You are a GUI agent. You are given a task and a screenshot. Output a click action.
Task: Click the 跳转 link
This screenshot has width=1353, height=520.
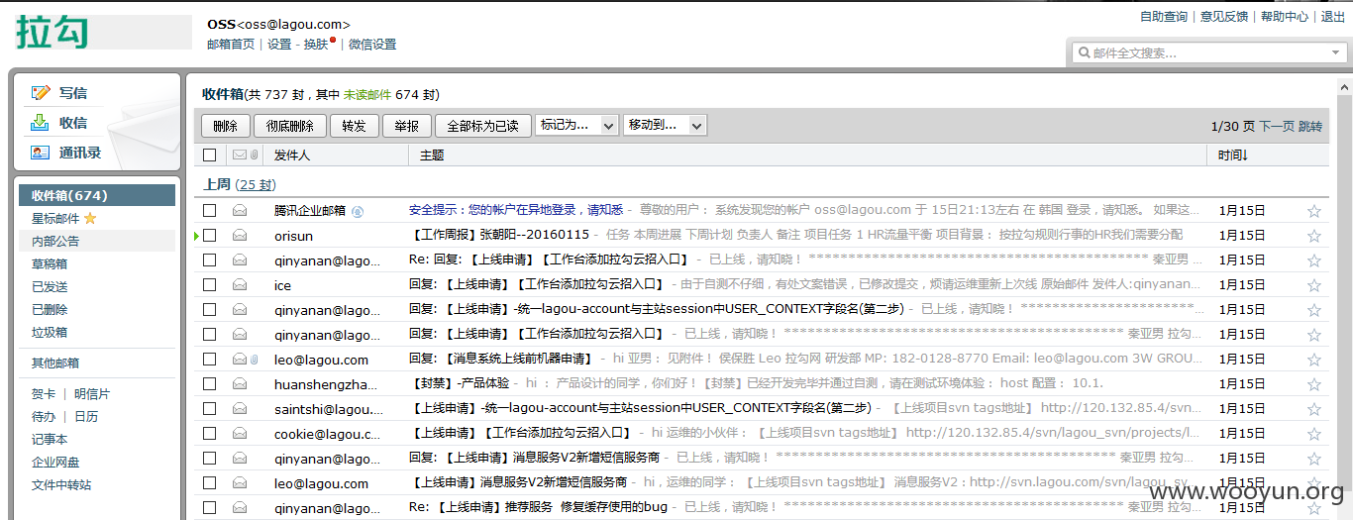pos(1309,126)
